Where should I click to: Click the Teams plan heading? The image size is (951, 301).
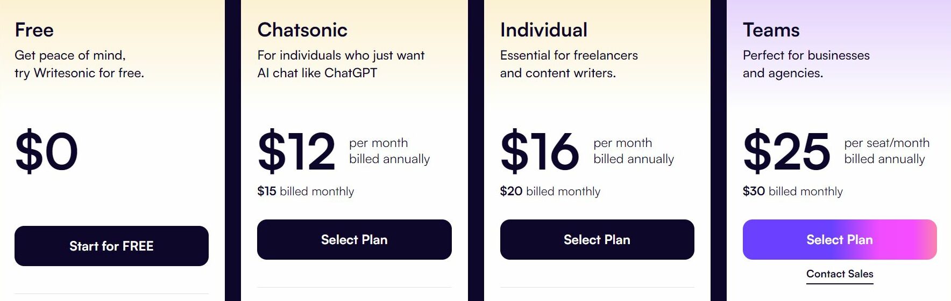pyautogui.click(x=771, y=30)
